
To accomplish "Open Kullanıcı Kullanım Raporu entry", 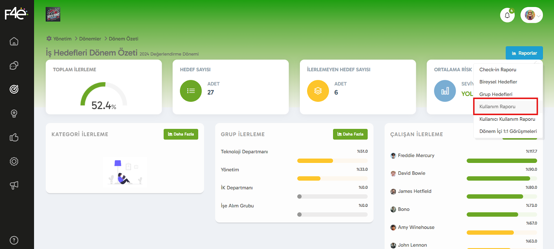I will (x=507, y=119).
